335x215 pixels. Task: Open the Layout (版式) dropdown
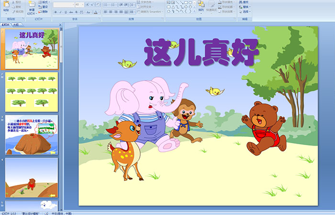click(44, 2)
